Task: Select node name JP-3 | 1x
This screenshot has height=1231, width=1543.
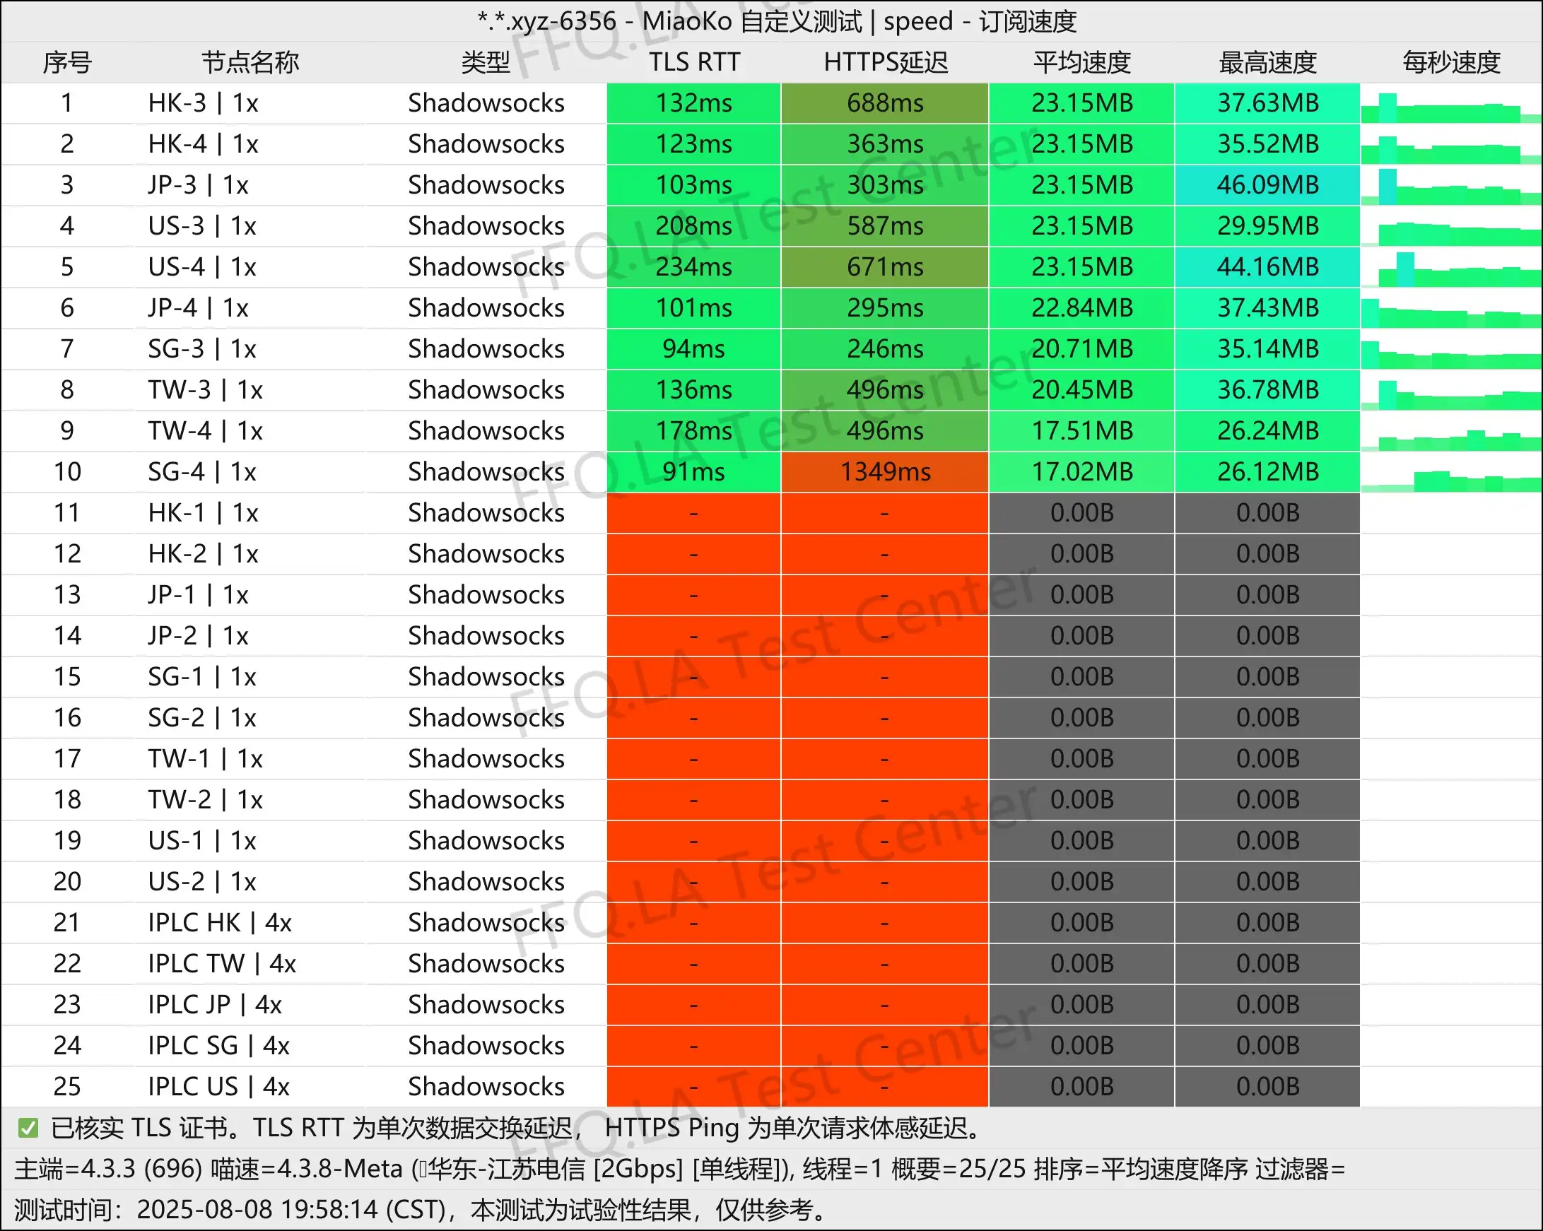Action: [198, 185]
